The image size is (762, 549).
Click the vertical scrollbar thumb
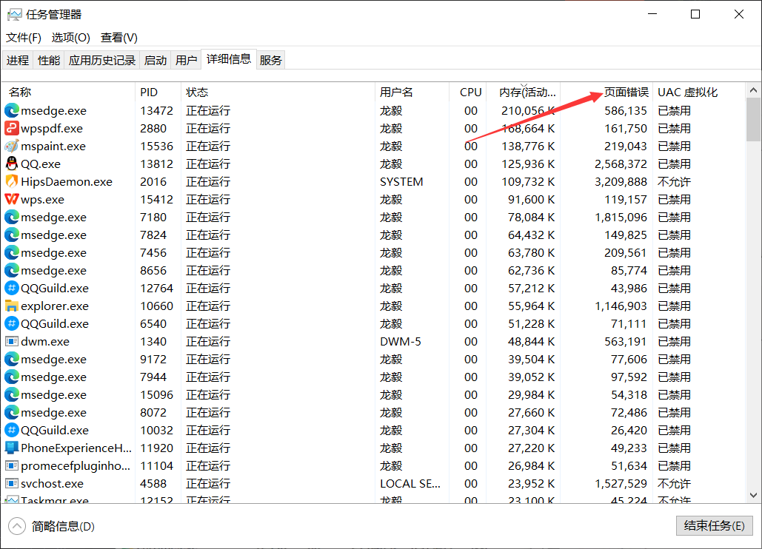point(753,119)
